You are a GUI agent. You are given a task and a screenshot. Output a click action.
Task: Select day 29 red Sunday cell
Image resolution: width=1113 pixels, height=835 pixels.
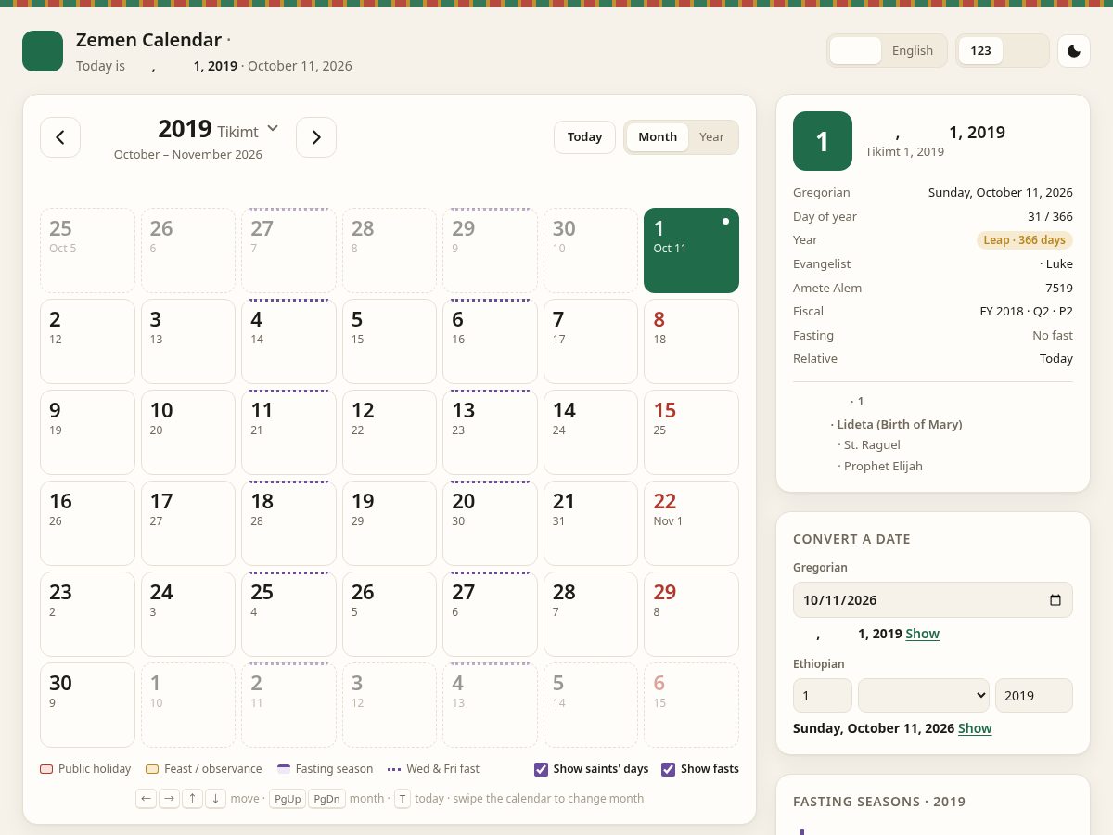tap(692, 614)
